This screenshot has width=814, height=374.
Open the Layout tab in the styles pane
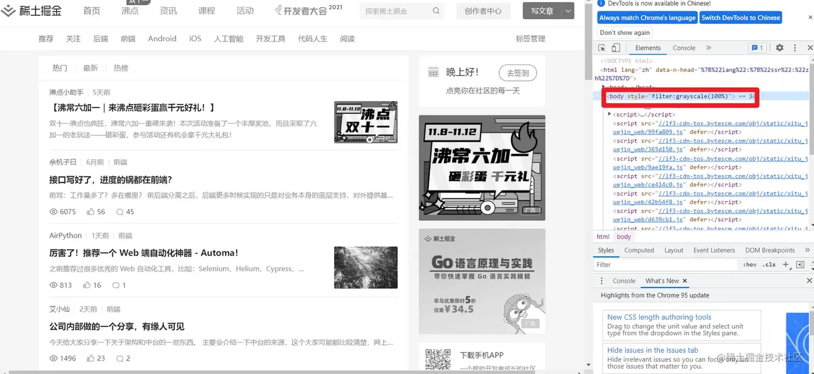(674, 250)
